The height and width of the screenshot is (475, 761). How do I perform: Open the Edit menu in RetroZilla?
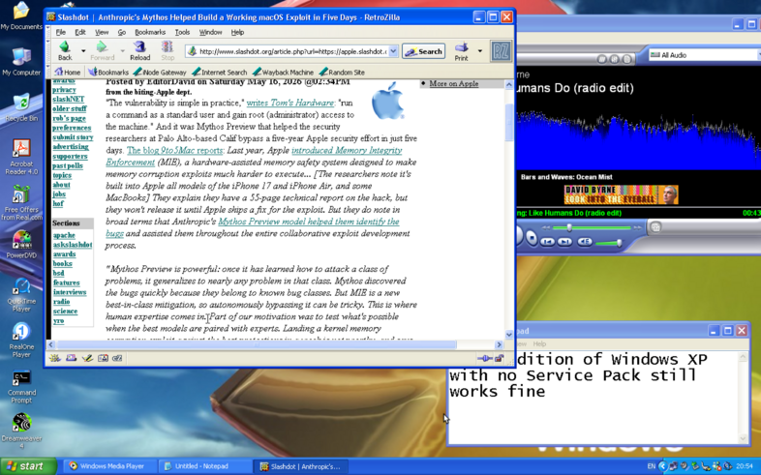click(x=80, y=32)
